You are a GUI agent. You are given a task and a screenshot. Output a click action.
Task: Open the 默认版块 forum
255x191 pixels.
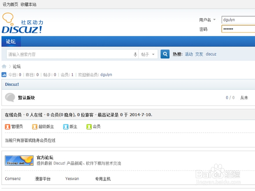coord(26,98)
